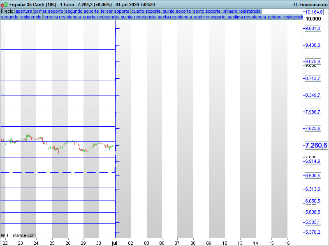Click the dashed blue support line
329x246 pixels.
pos(58,172)
